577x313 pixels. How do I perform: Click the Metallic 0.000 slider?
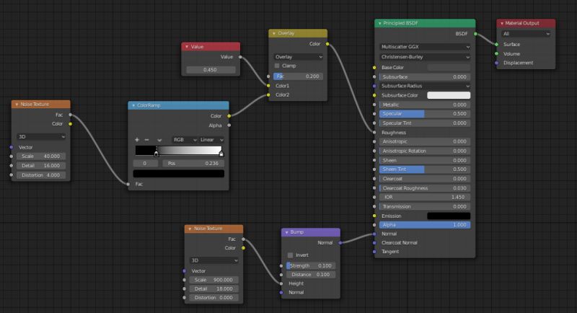(425, 105)
